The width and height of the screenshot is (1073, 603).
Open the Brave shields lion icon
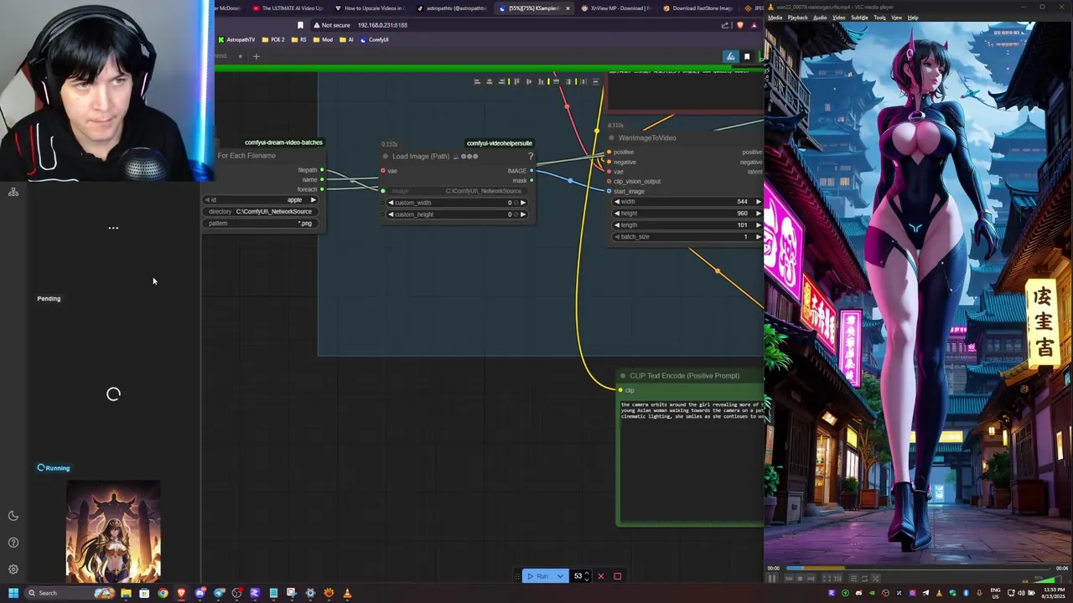740,25
